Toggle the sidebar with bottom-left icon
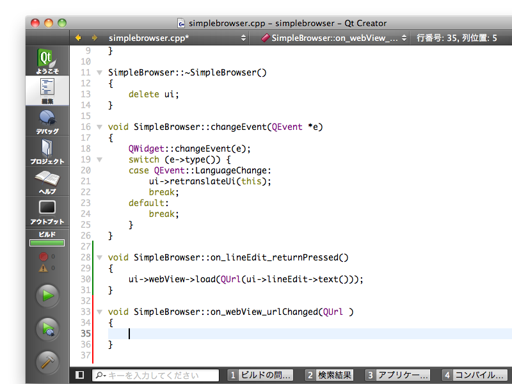The image size is (512, 384). coord(80,375)
